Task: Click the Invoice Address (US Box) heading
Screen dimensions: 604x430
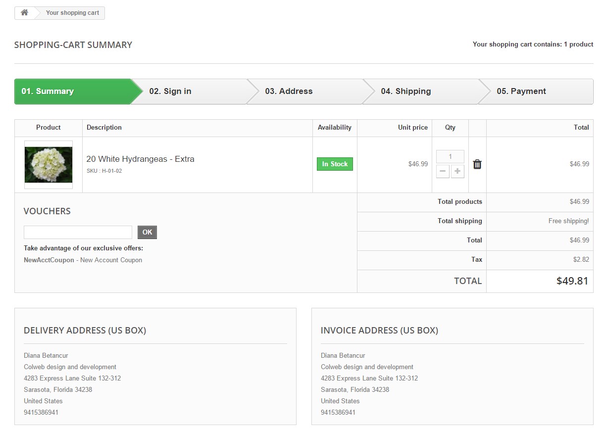Action: click(x=379, y=331)
